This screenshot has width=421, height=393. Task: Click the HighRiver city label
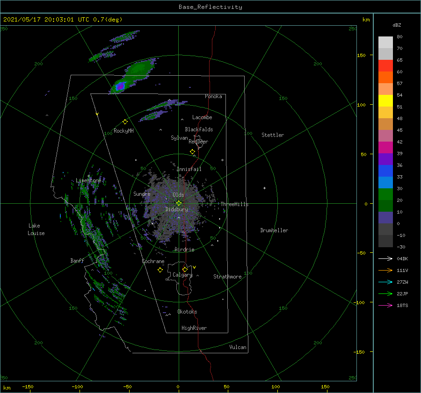pyautogui.click(x=194, y=328)
